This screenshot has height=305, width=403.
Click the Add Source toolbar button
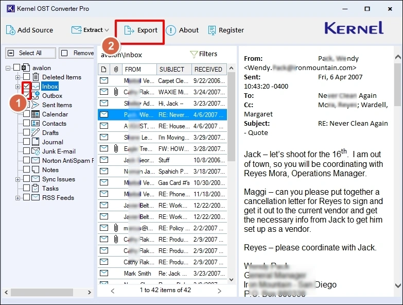[29, 30]
